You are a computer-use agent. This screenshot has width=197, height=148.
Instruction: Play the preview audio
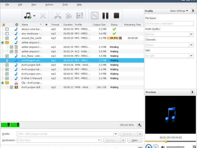[x=148, y=147]
